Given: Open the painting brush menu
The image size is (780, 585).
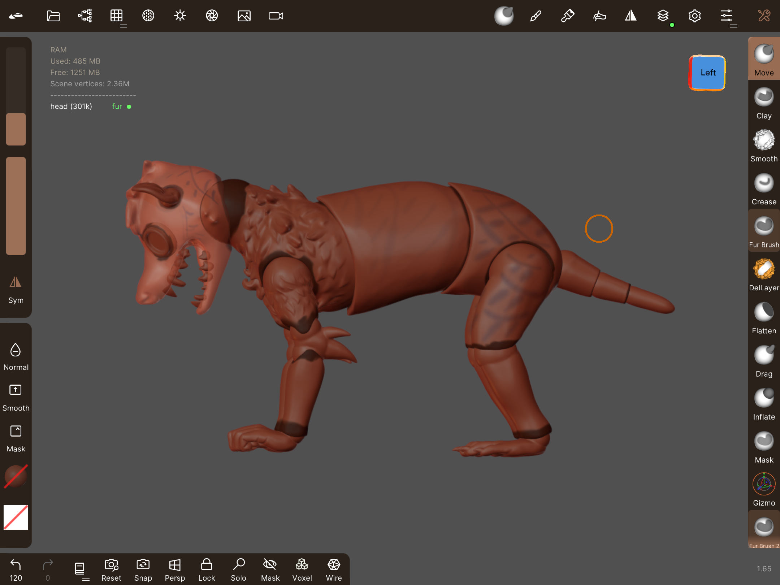Looking at the screenshot, I should [567, 16].
